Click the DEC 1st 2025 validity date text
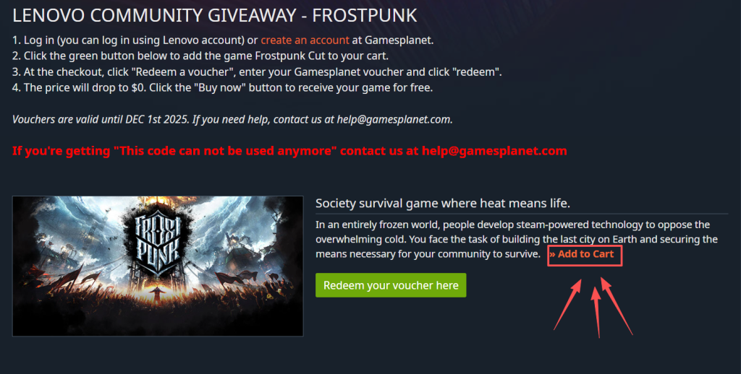 coord(157,119)
